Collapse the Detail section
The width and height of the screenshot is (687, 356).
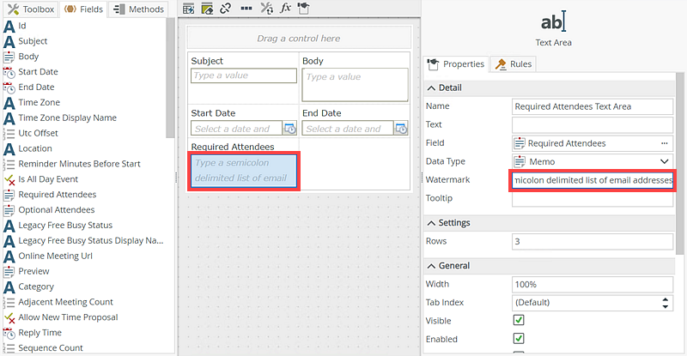coord(431,87)
